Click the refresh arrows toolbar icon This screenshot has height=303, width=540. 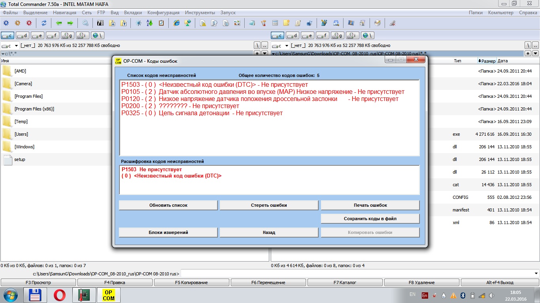coord(44,23)
